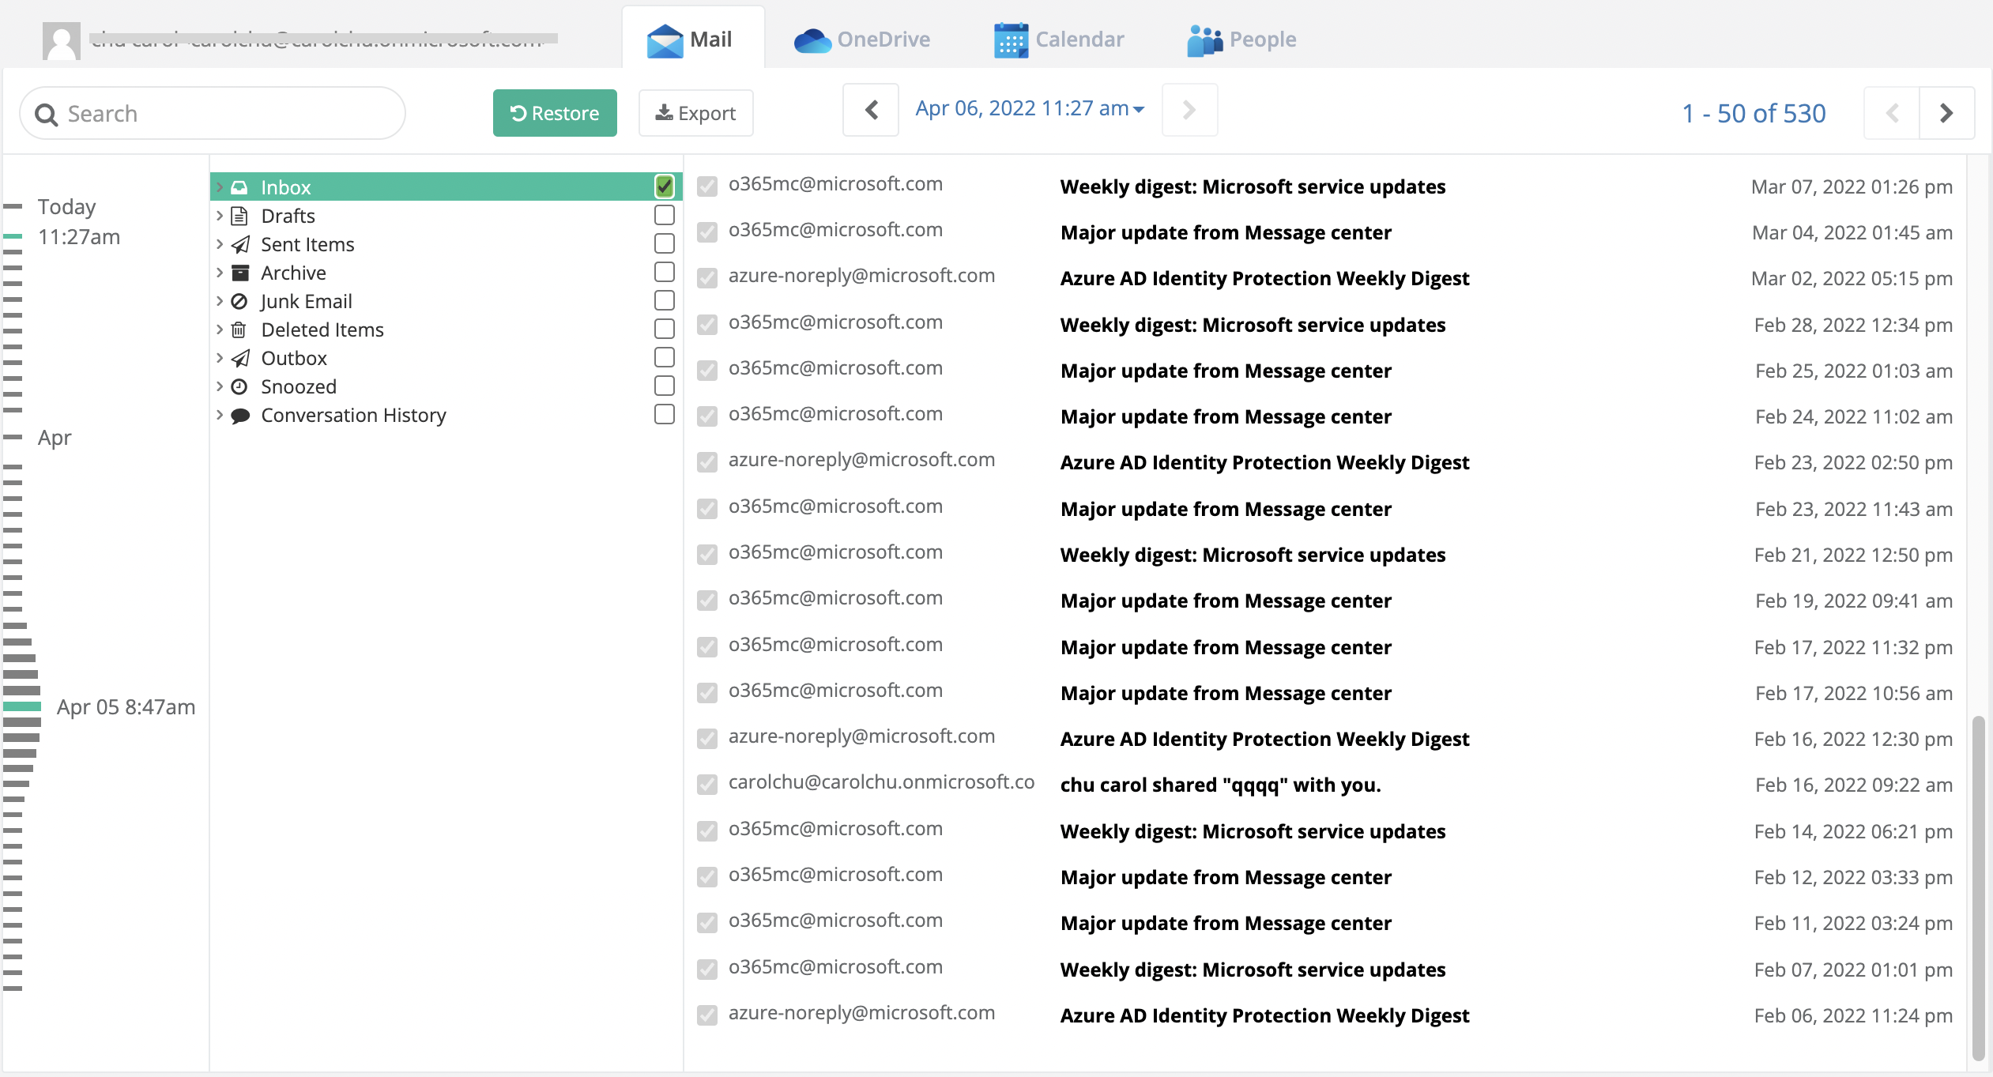Click the Conversation History speech bubble icon
This screenshot has height=1077, width=1993.
(x=240, y=416)
